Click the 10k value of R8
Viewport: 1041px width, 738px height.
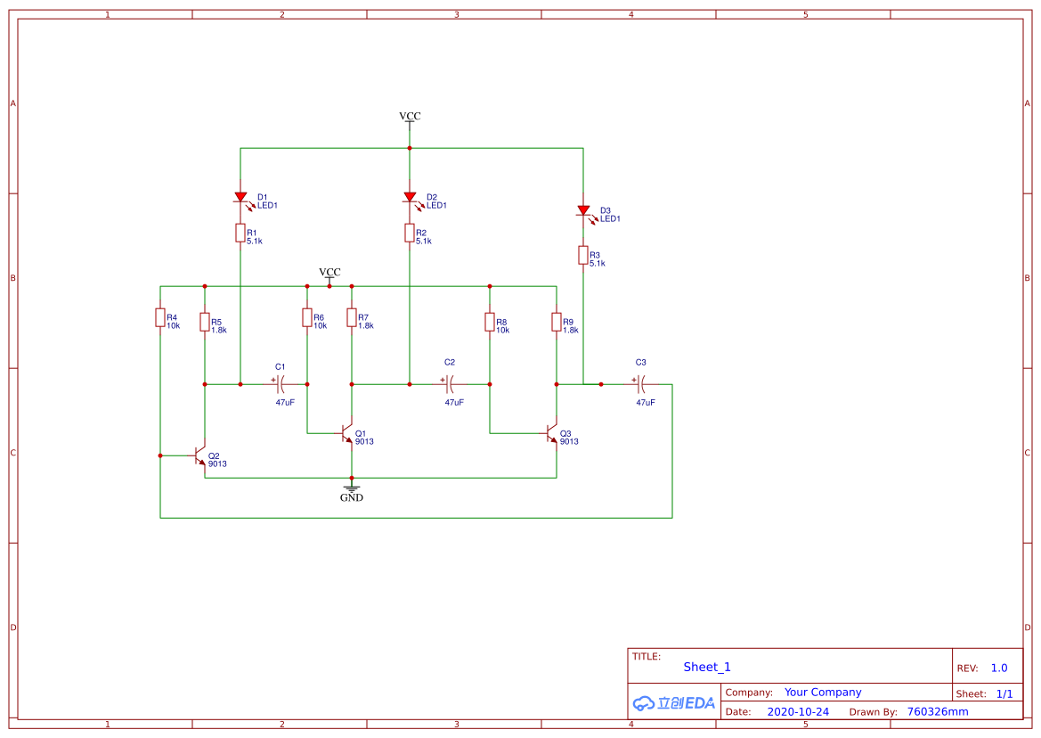tap(502, 330)
